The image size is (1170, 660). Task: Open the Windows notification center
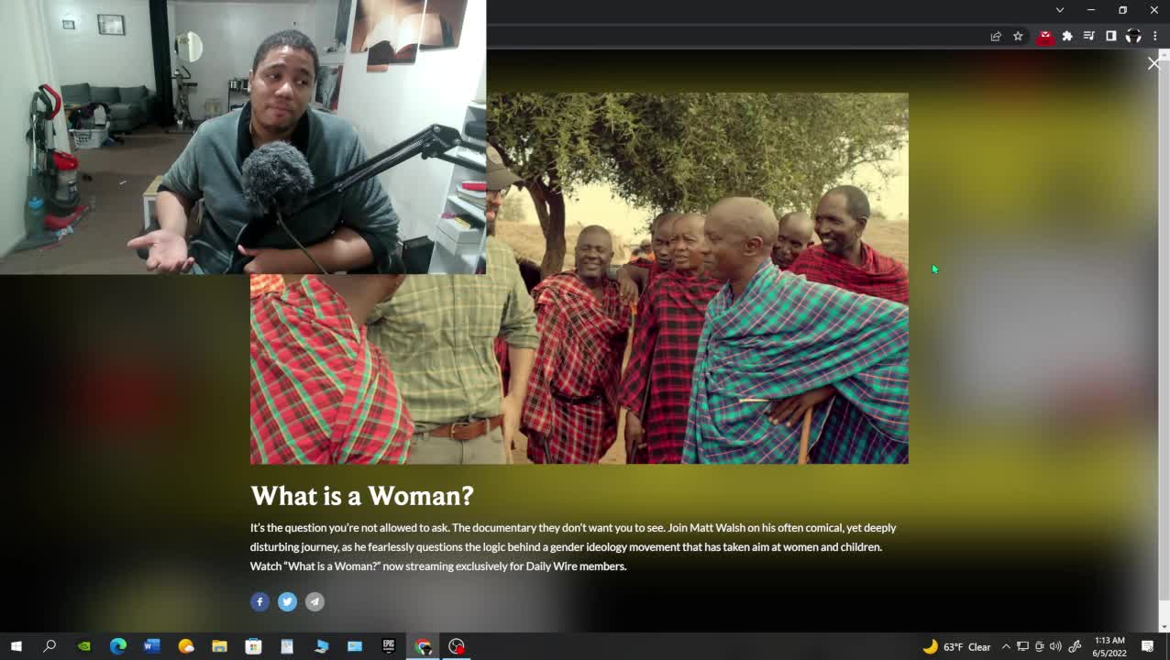pyautogui.click(x=1148, y=646)
